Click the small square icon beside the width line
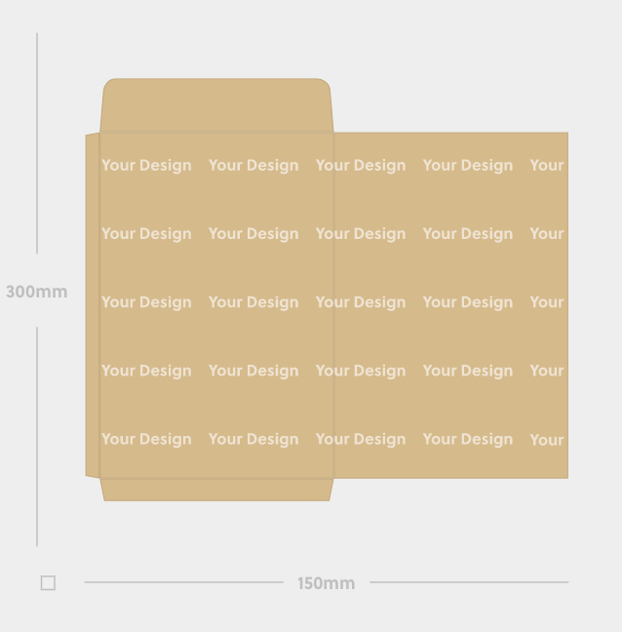This screenshot has width=622, height=632. [48, 583]
